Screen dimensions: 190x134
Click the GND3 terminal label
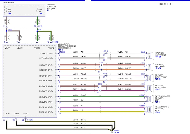point(26,114)
